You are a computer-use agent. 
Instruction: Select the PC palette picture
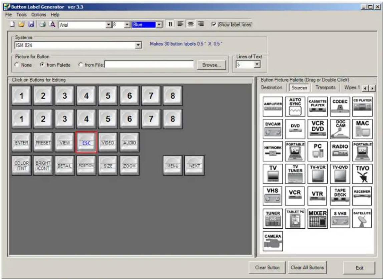318,152
